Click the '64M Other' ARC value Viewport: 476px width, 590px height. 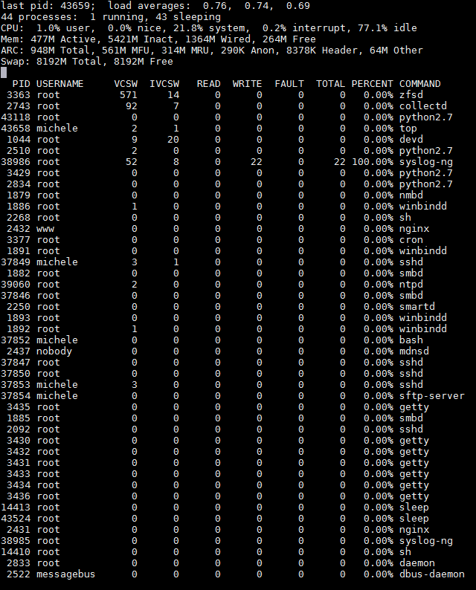(396, 51)
